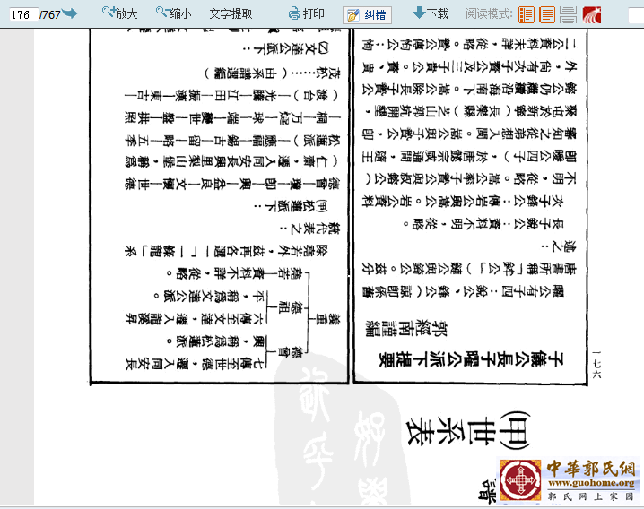Image resolution: width=644 pixels, height=509 pixels.
Task: Click the red bird logo icon
Action: click(x=592, y=14)
